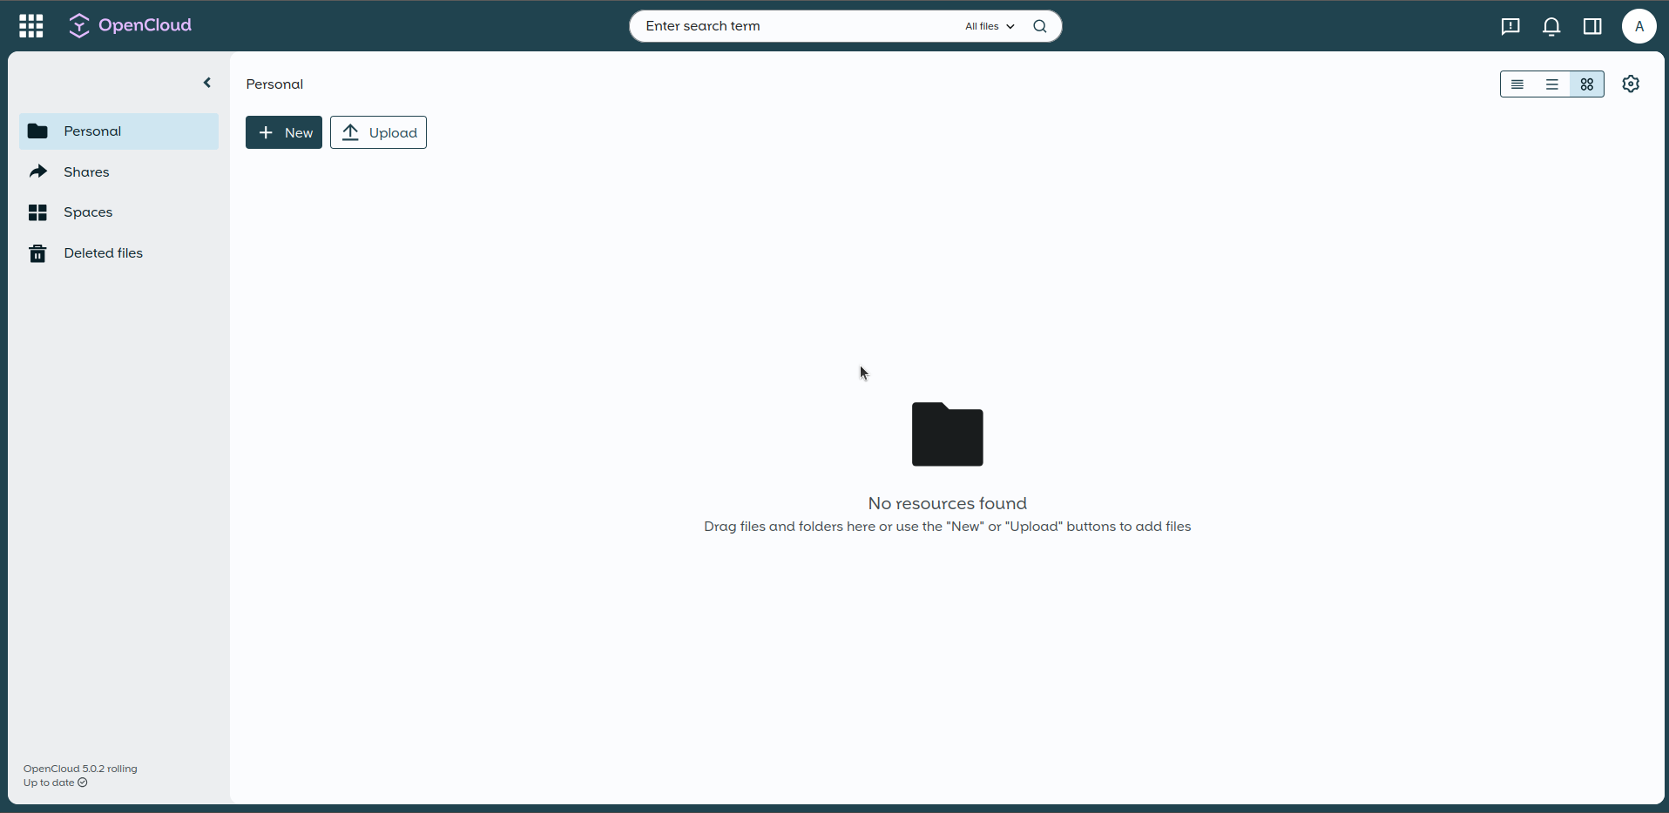Toggle the right sidebar panel icon

click(x=1592, y=26)
